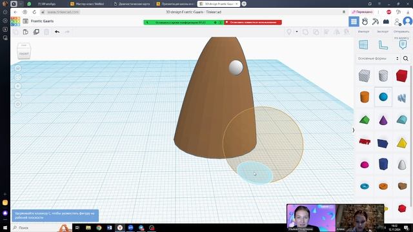The image size is (413, 232).
Task: Pick the cyan Torus shape
Action: [x=365, y=186]
